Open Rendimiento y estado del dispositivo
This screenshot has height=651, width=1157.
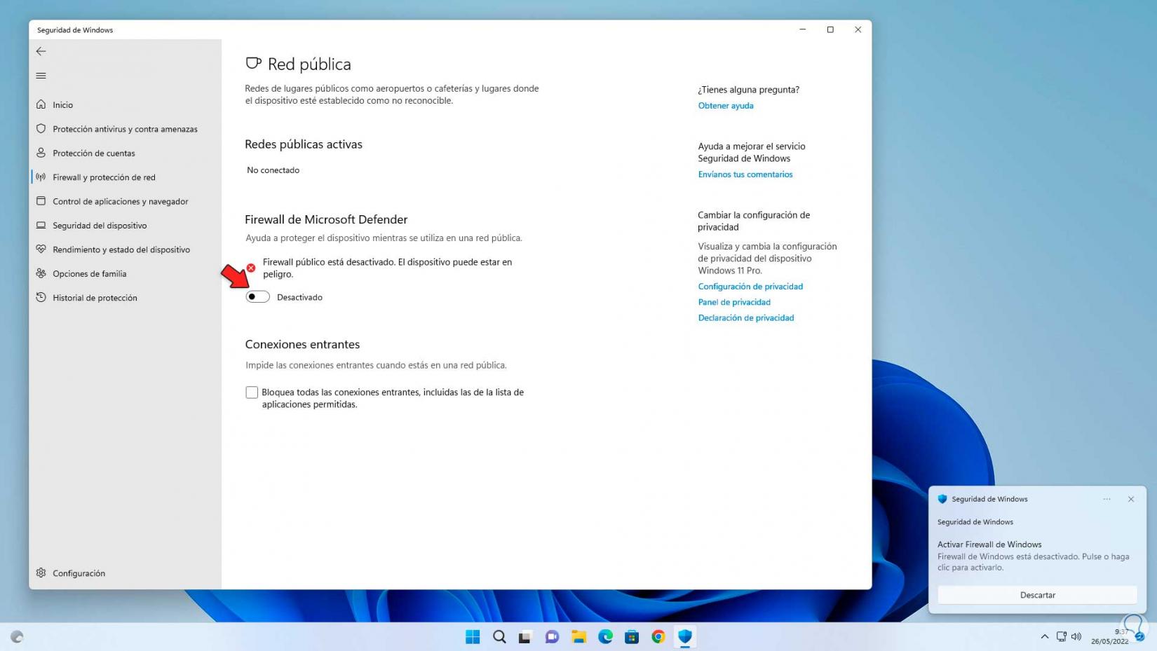click(126, 249)
